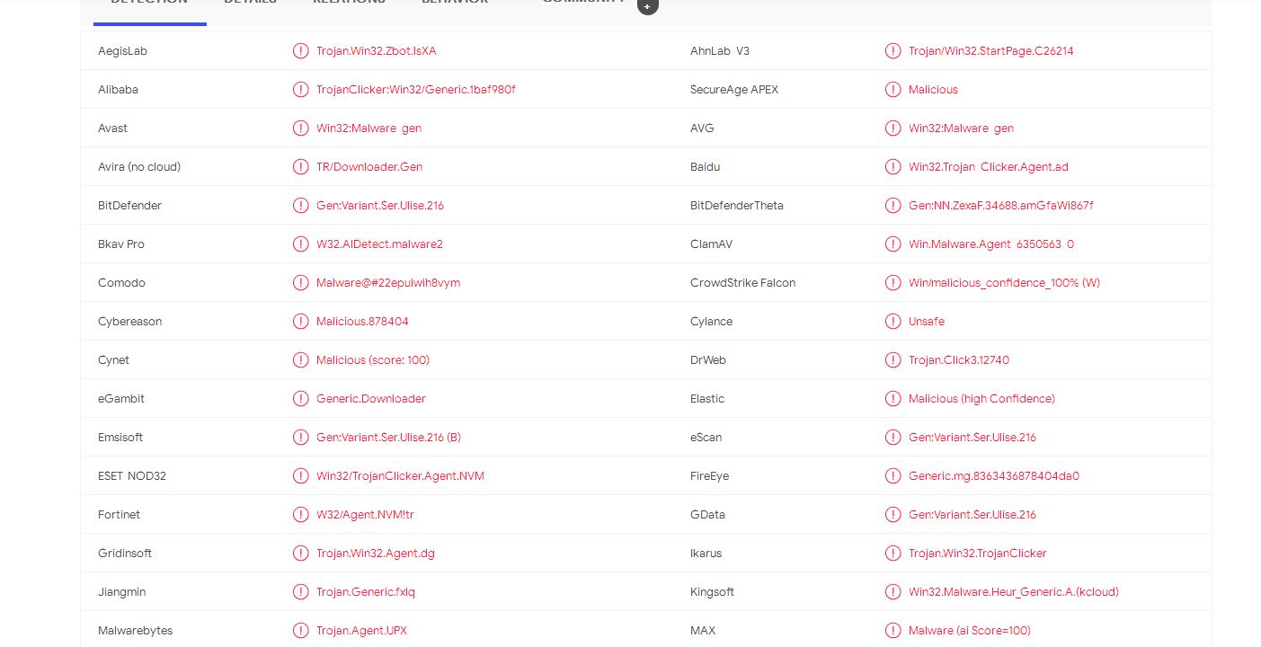Open the Behavior tab
The height and width of the screenshot is (647, 1261).
tap(455, 3)
